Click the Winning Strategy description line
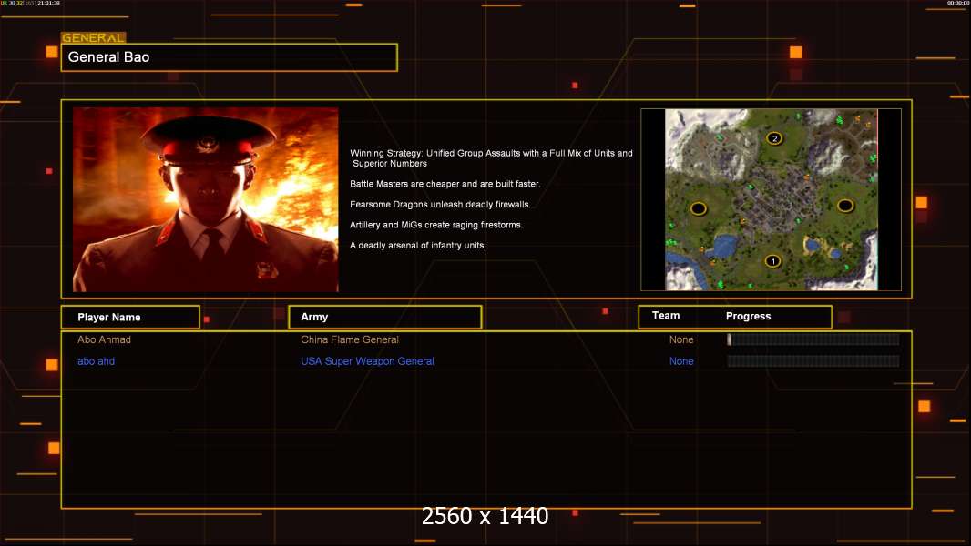 pyautogui.click(x=491, y=158)
